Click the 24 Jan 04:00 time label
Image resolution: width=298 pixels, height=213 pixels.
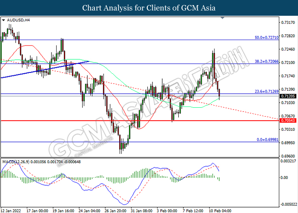coord(89,211)
